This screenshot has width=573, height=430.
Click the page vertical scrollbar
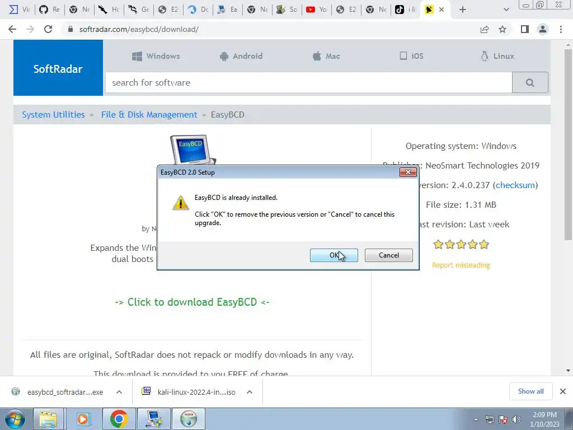coord(568,144)
